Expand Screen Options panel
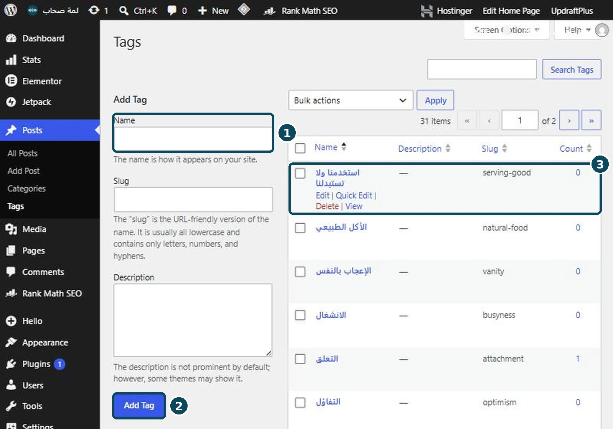This screenshot has width=613, height=429. pos(506,30)
